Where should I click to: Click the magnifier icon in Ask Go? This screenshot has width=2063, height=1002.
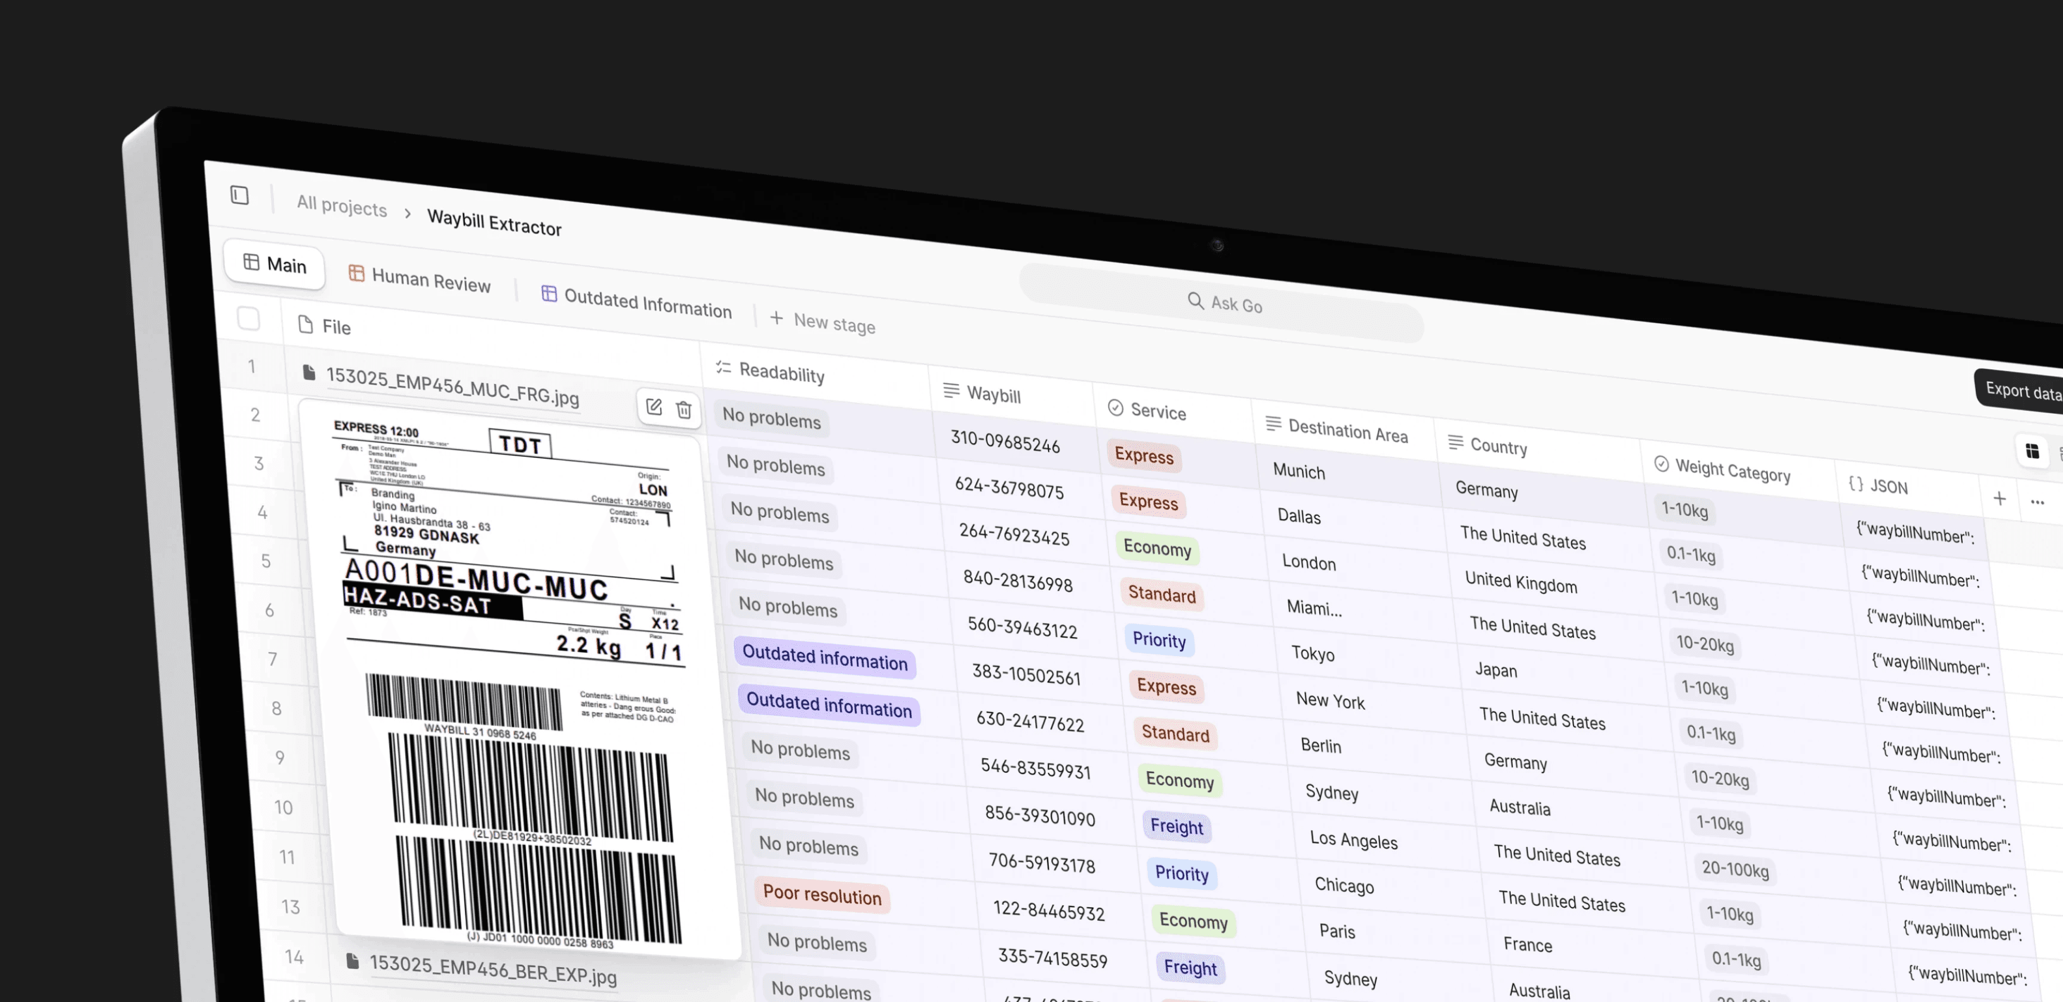coord(1196,300)
